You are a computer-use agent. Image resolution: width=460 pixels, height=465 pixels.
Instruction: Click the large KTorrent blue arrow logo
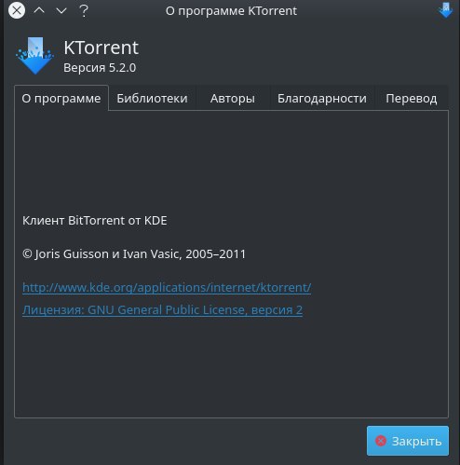35,56
